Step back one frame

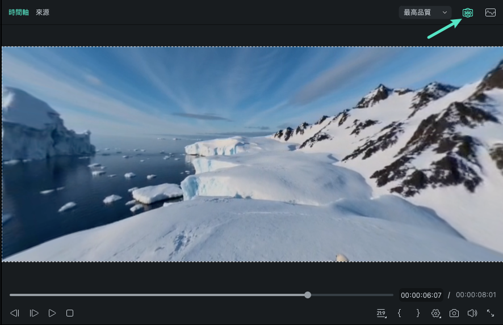[x=15, y=313]
